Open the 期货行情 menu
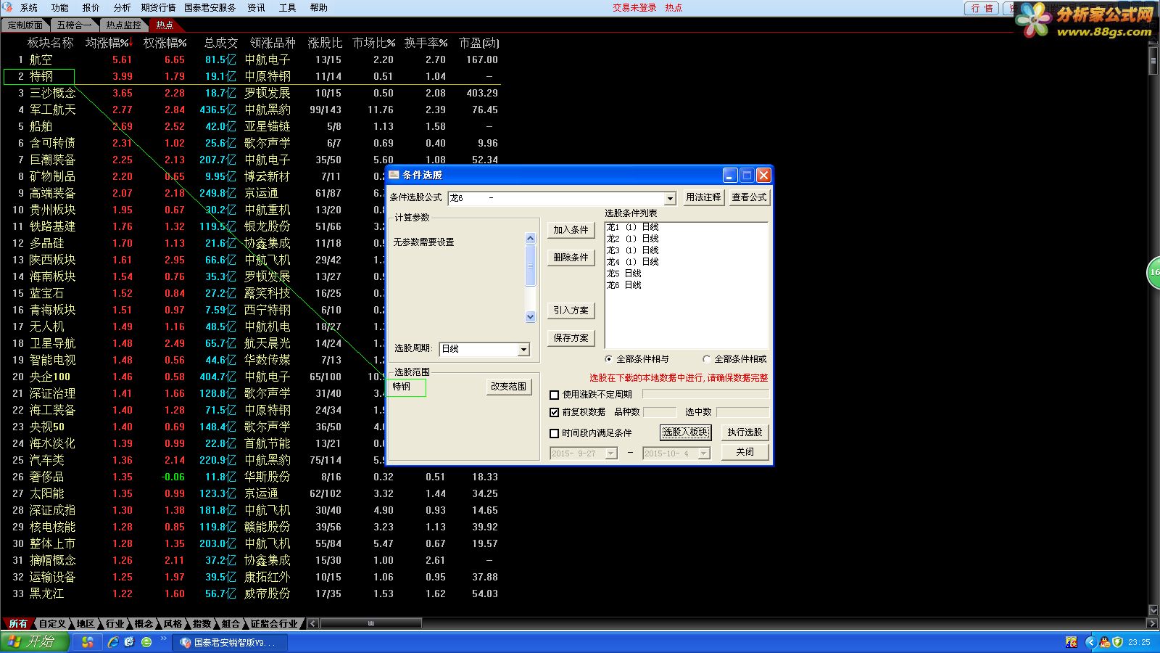The image size is (1160, 653). (x=158, y=7)
